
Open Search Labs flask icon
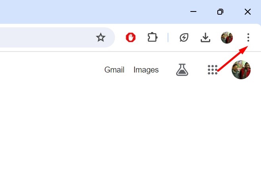tap(182, 70)
